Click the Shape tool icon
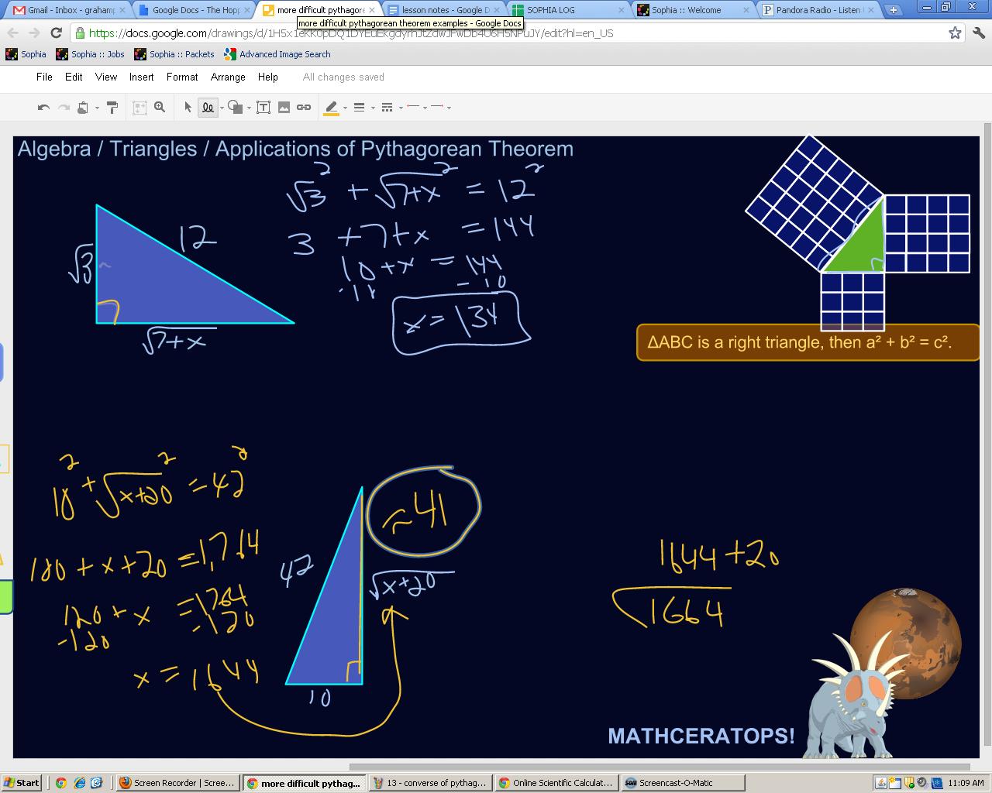The height and width of the screenshot is (793, 992). pos(236,108)
